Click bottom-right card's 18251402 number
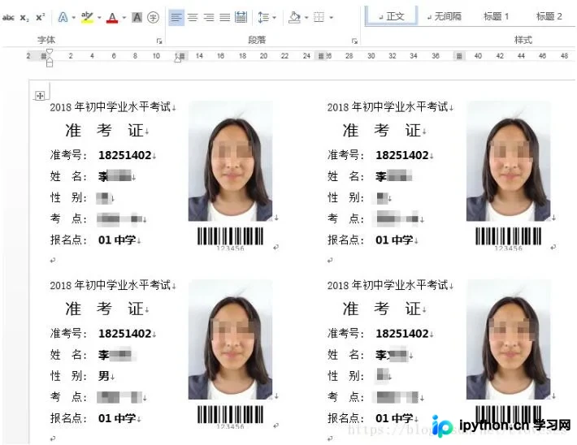The width and height of the screenshot is (577, 445). tap(402, 334)
